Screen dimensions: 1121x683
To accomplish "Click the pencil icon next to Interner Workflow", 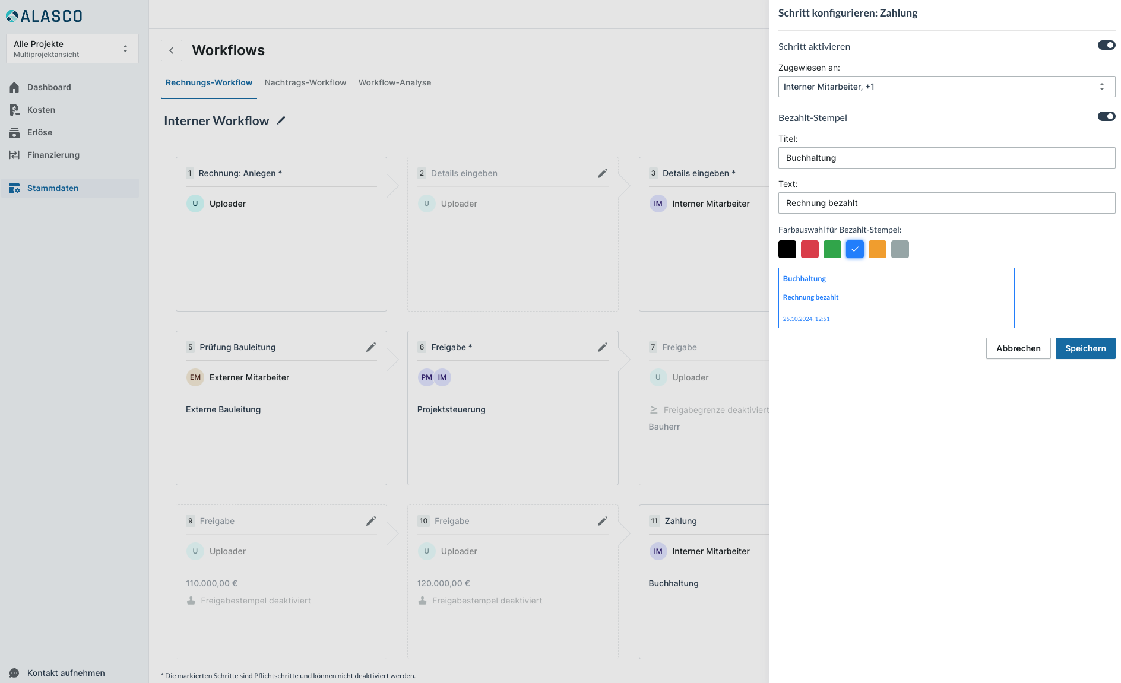I will click(x=281, y=120).
